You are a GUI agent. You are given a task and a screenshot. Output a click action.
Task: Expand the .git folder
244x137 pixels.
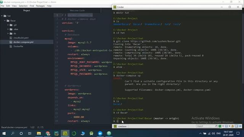(x=8, y=25)
